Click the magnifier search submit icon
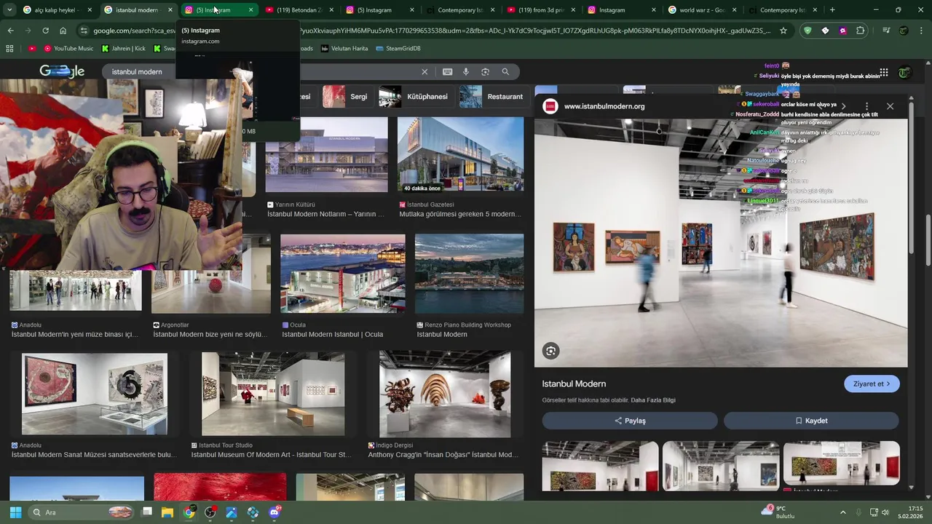This screenshot has width=932, height=524. 505,72
